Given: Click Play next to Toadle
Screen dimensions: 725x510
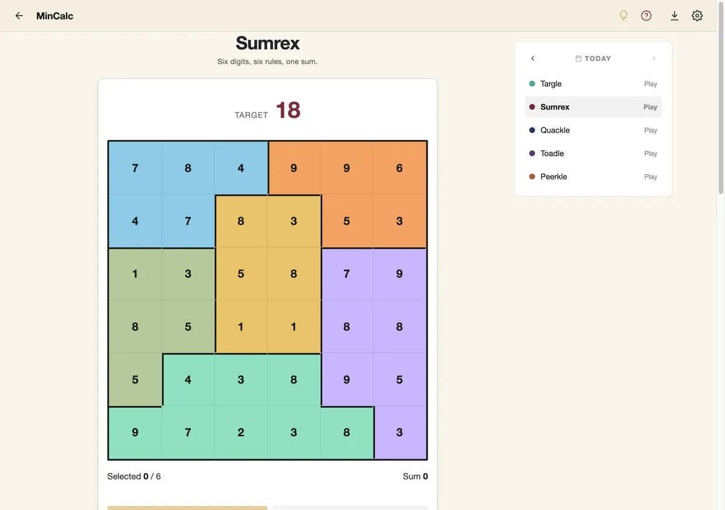Looking at the screenshot, I should [x=651, y=153].
